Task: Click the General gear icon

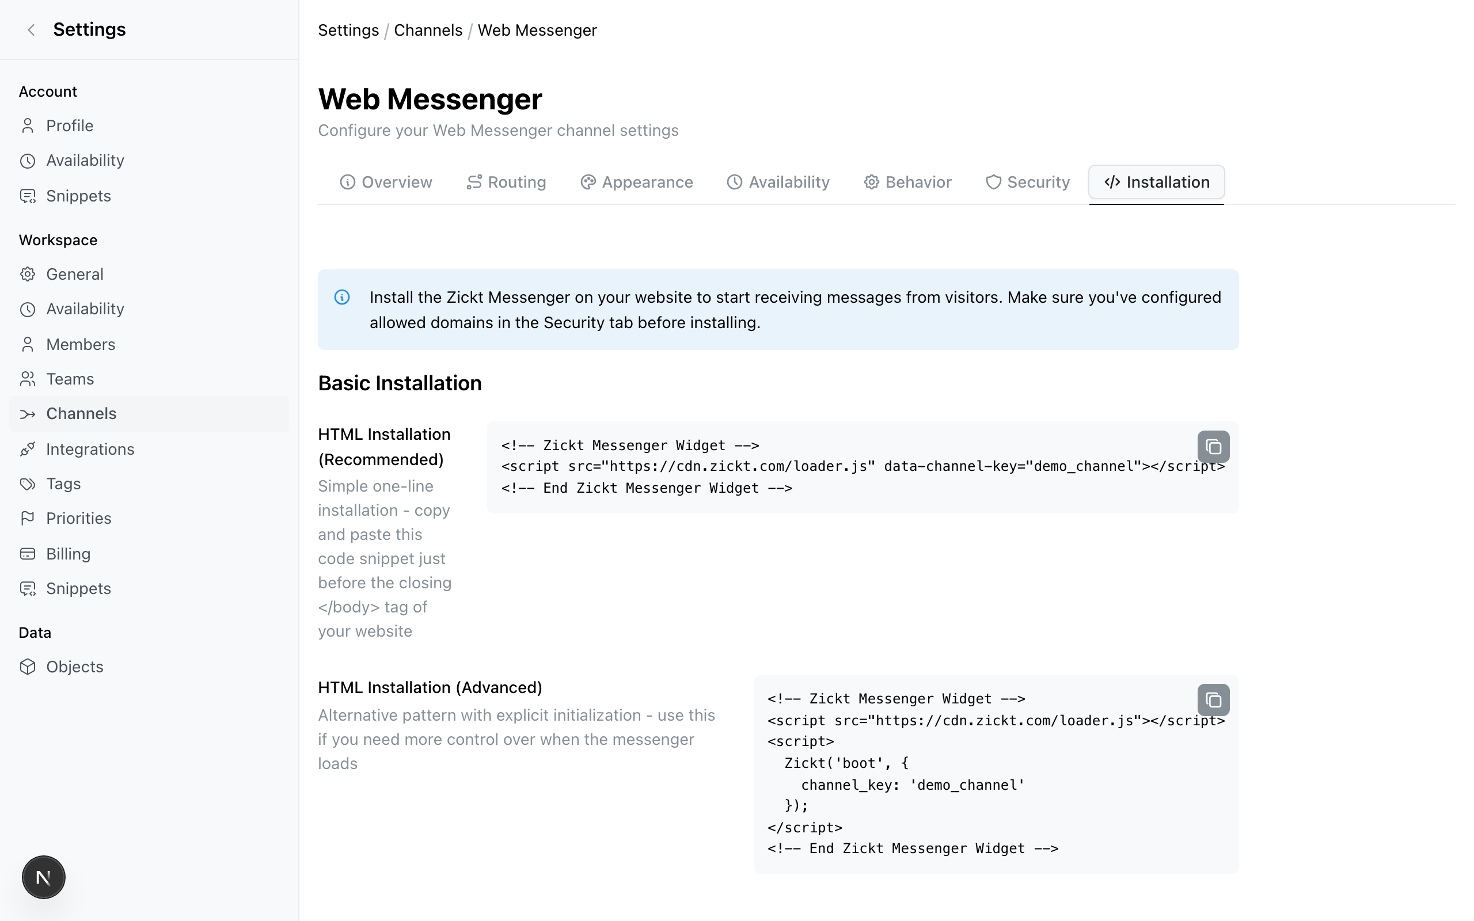Action: tap(28, 274)
